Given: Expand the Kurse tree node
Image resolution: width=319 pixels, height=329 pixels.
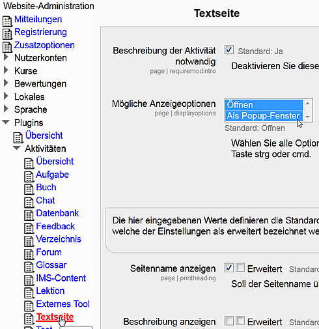Looking at the screenshot, I should click(x=6, y=70).
